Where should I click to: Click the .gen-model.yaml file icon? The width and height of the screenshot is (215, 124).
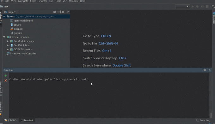click(12, 21)
